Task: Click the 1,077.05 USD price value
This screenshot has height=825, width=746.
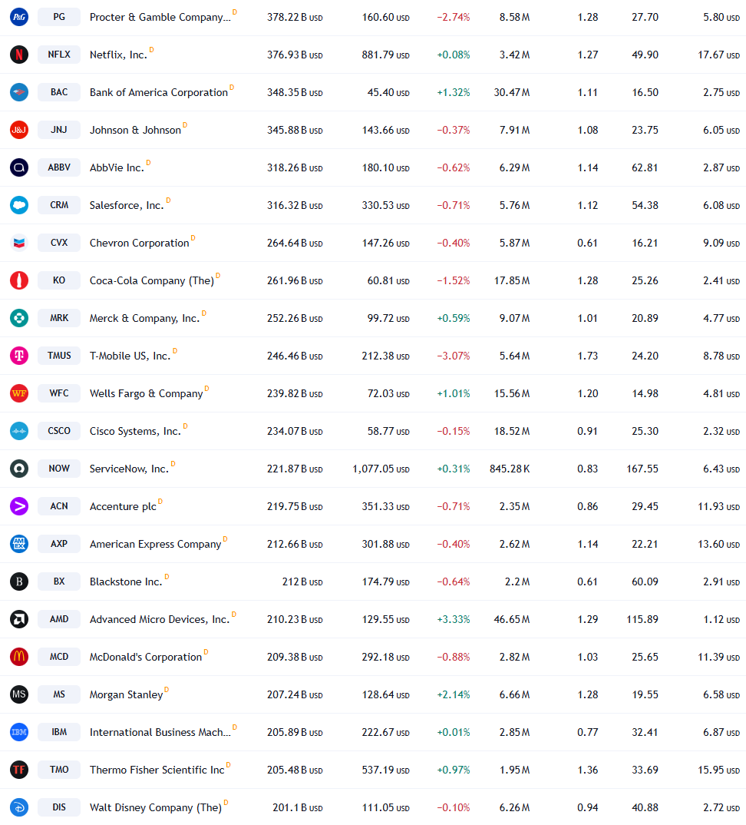Action: pyautogui.click(x=381, y=469)
